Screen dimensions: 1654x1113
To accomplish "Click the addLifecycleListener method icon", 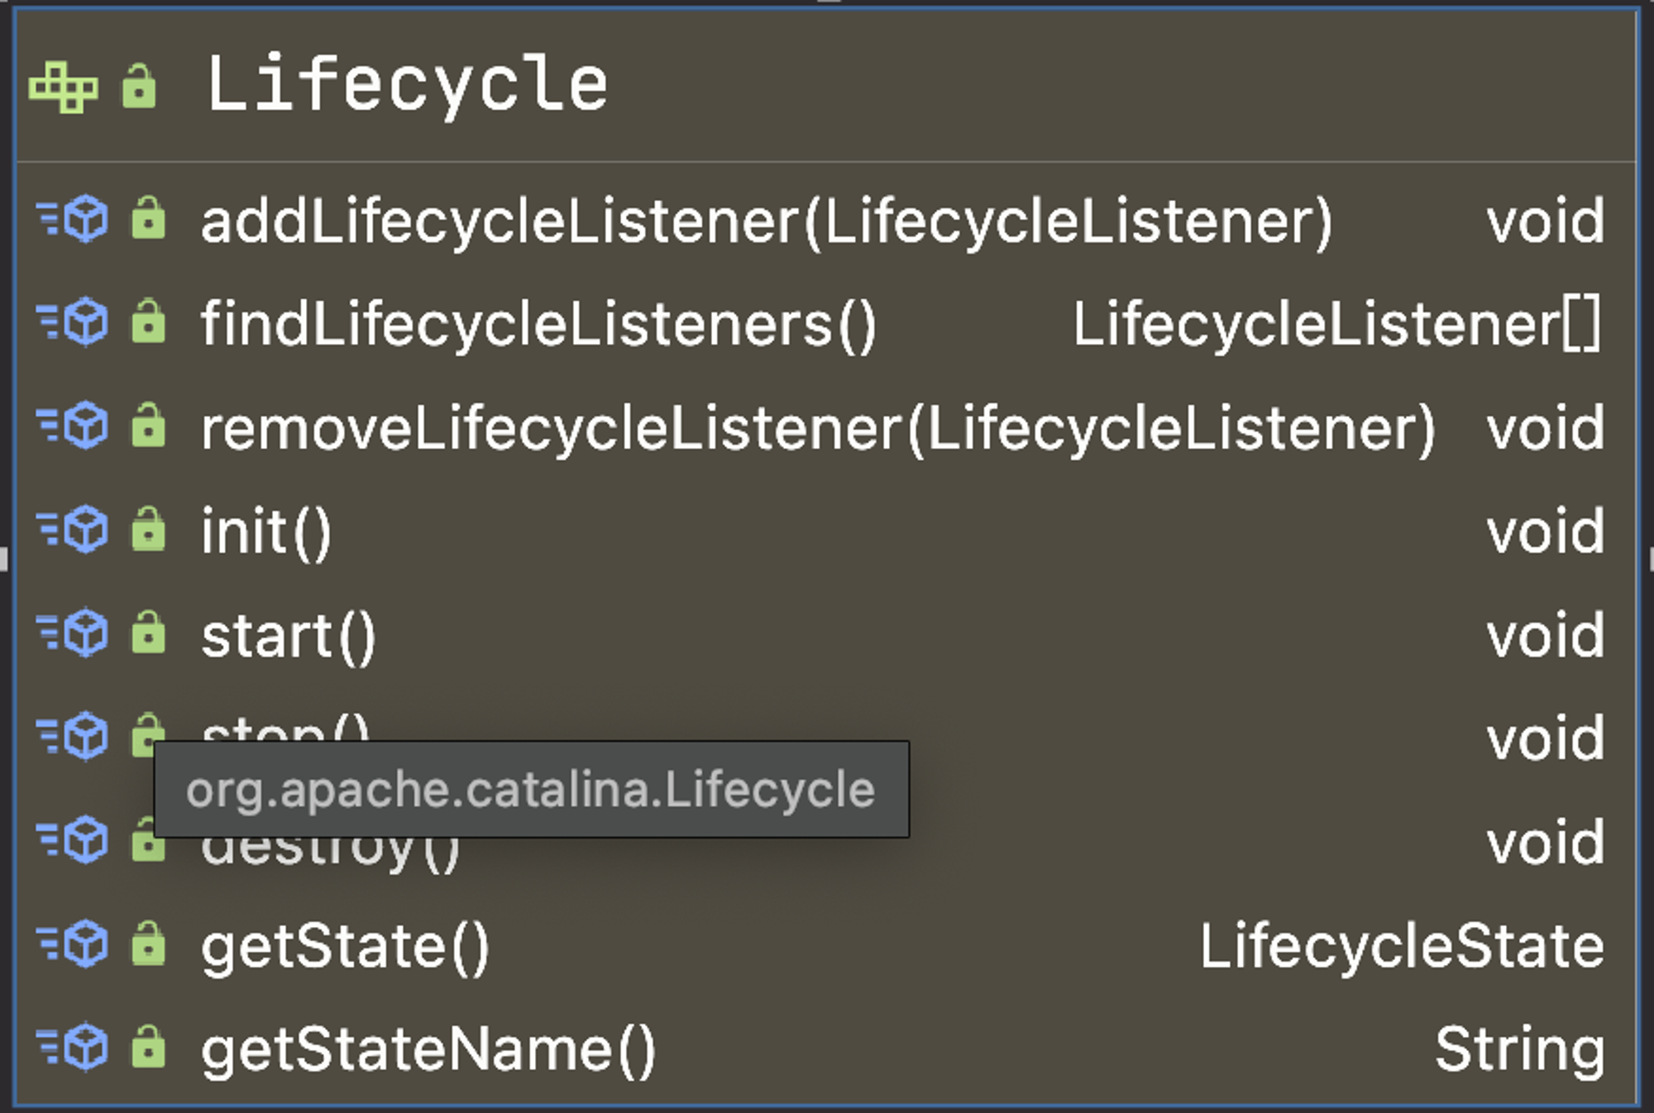I will (x=73, y=220).
